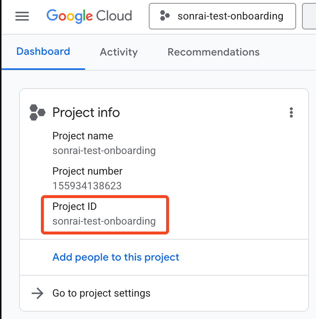Screen dimensions: 316x319
Task: Open the Go to project settings link
Action: coord(101,293)
